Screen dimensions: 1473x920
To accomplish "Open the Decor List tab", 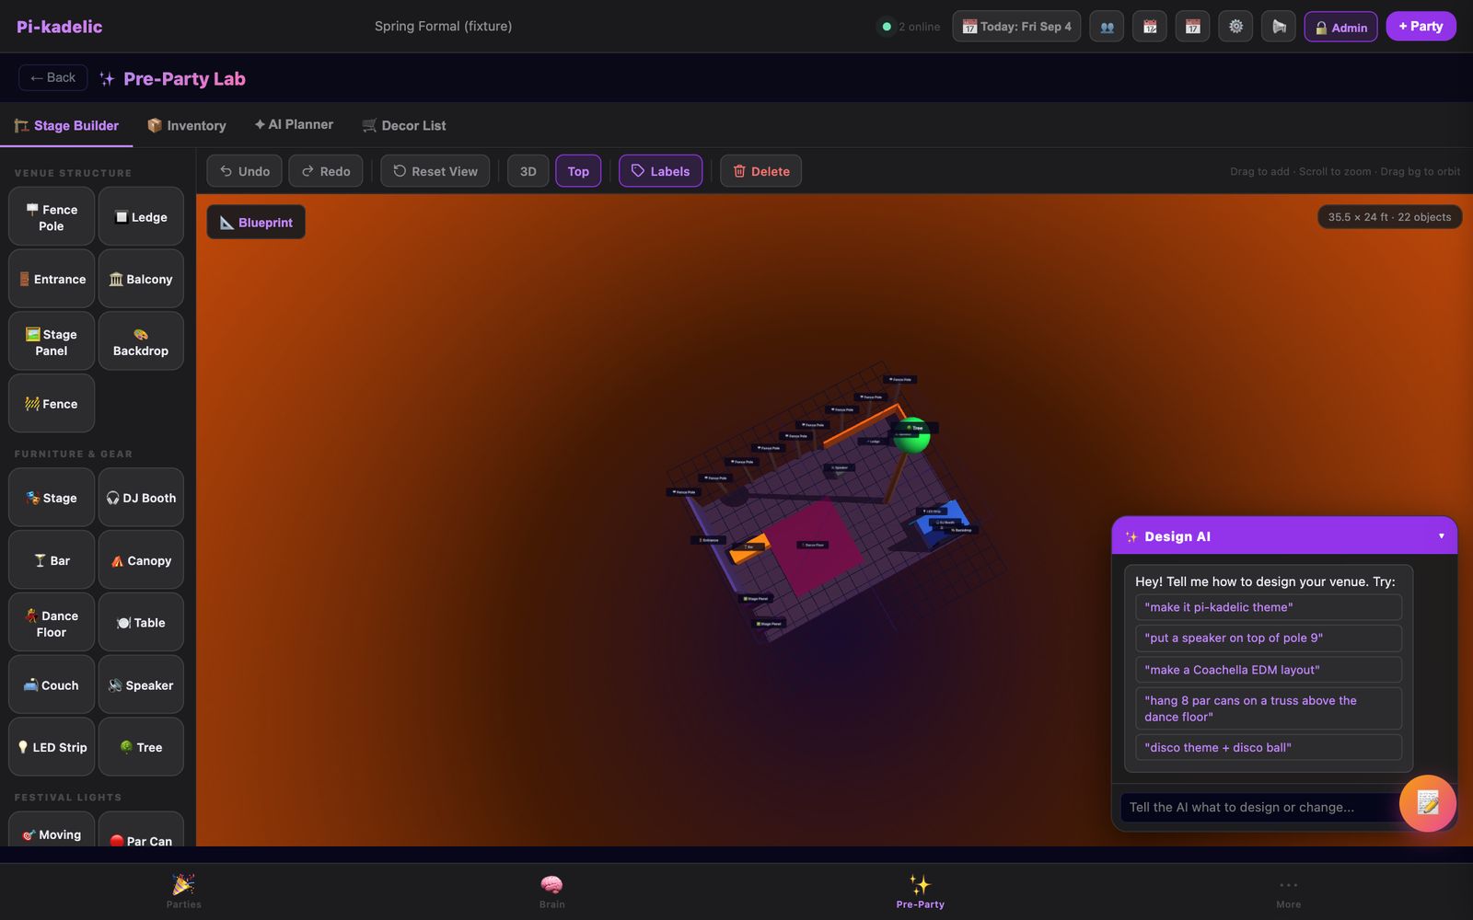I will (x=404, y=125).
